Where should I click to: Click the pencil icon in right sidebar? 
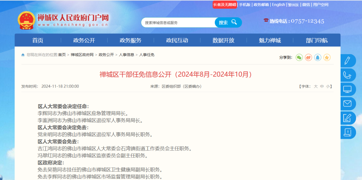[x=348, y=60]
